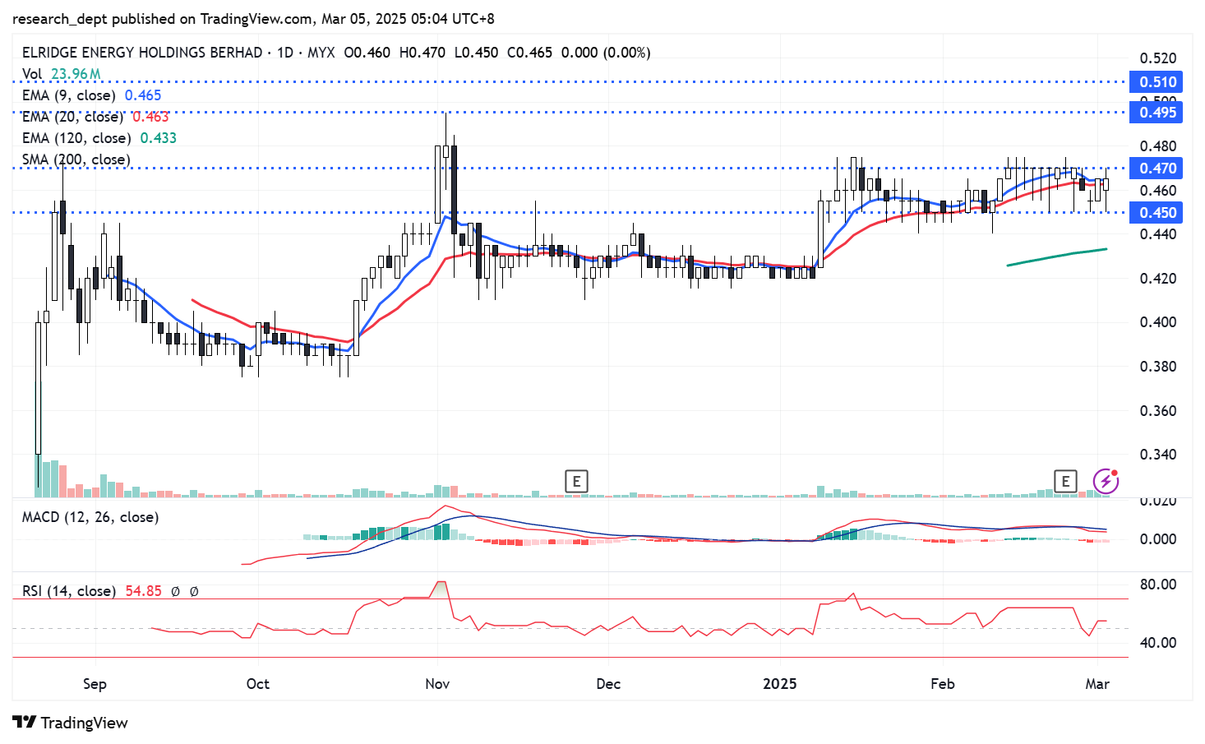This screenshot has height=744, width=1205.
Task: Click the Feb label on time axis
Action: click(x=943, y=684)
